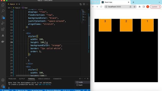
Task: Open the terminal launch profile dropdown
Action: (x=82, y=79)
